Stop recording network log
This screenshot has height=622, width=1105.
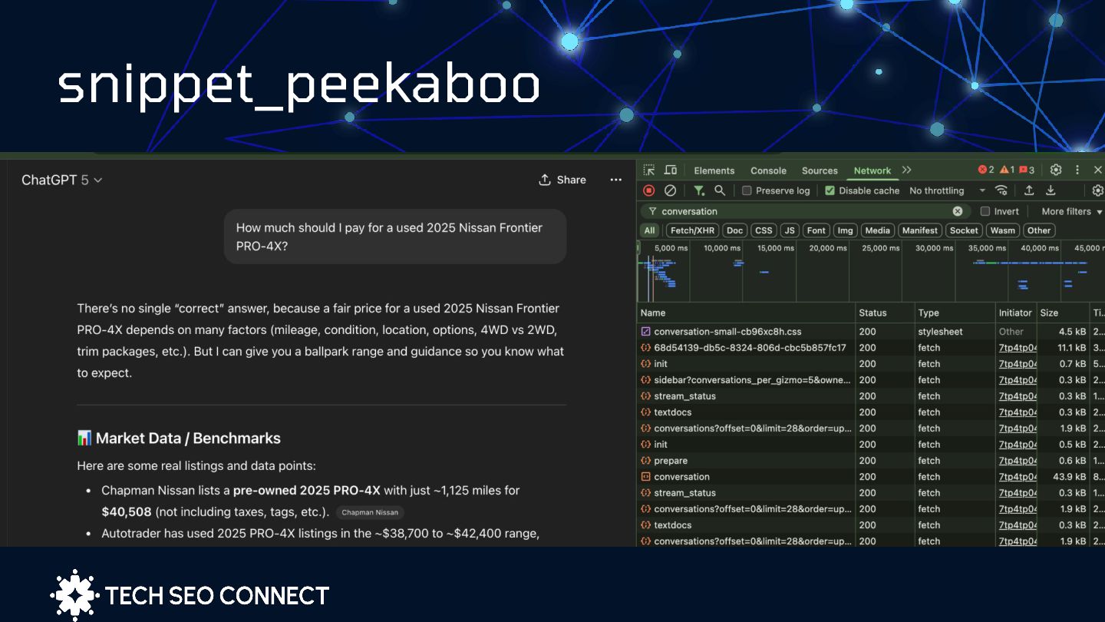(x=649, y=190)
